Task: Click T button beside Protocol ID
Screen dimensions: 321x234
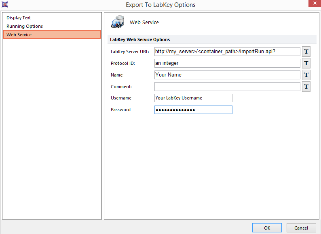Action: click(x=306, y=63)
